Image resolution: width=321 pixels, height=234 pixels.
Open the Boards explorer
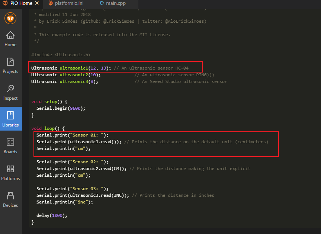(x=10, y=147)
